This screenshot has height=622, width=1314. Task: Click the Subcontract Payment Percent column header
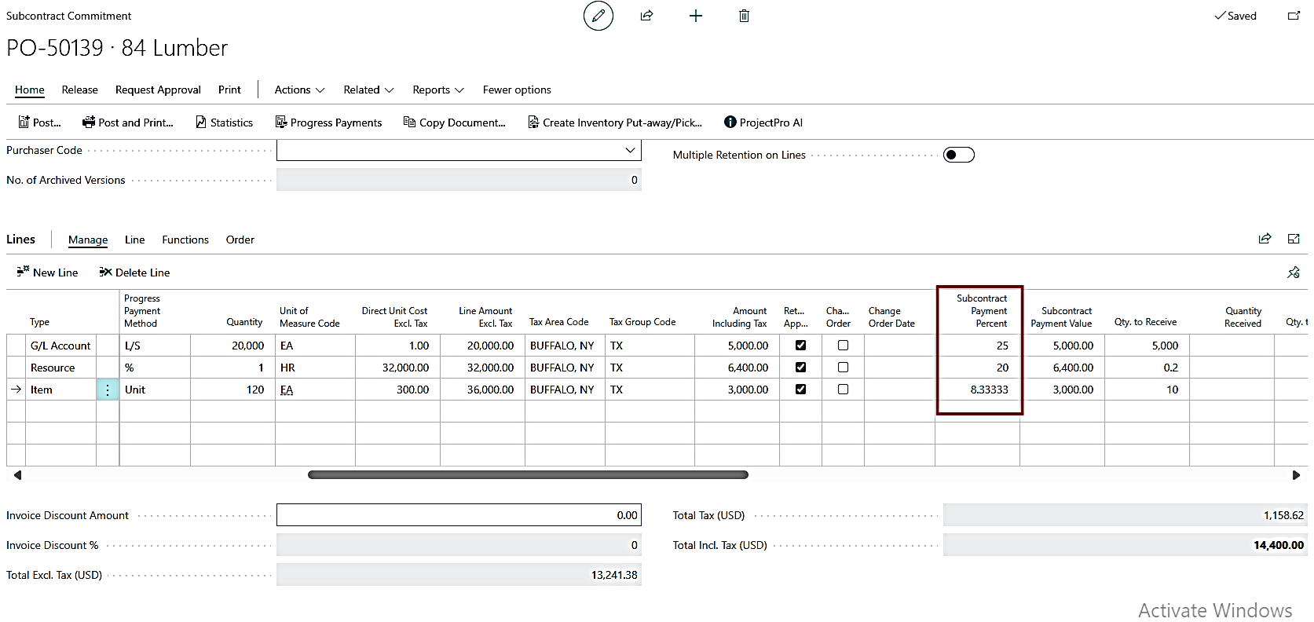click(x=979, y=311)
